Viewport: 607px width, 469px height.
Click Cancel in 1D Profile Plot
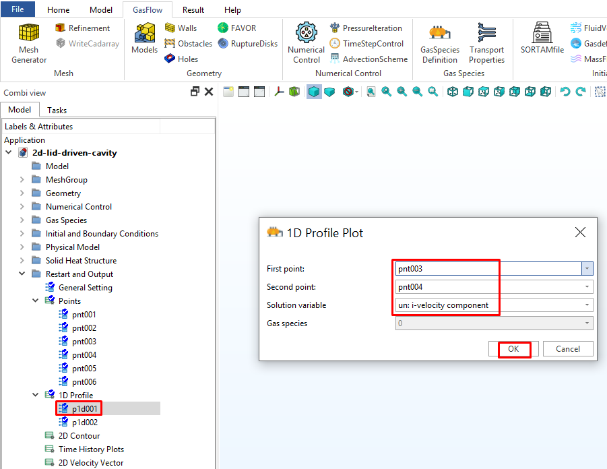pyautogui.click(x=567, y=349)
